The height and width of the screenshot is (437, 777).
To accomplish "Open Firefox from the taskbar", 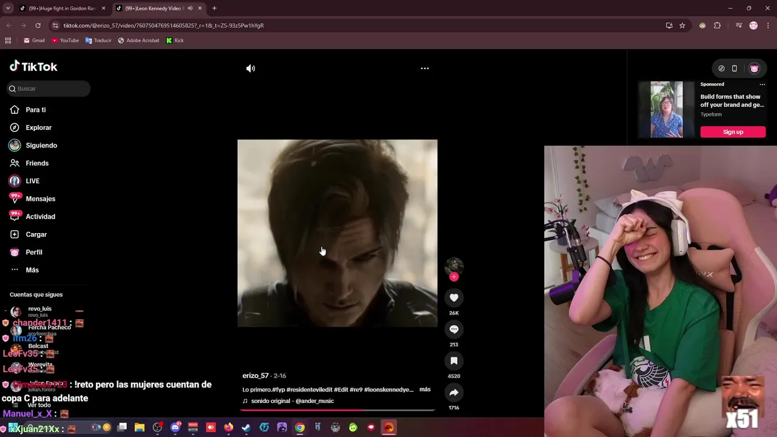I will tap(228, 427).
